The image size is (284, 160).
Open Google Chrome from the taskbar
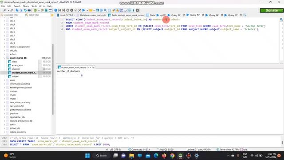pyautogui.click(x=172, y=156)
